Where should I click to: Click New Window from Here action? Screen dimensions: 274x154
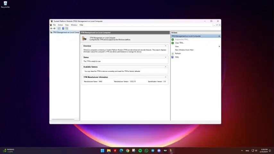[184, 50]
